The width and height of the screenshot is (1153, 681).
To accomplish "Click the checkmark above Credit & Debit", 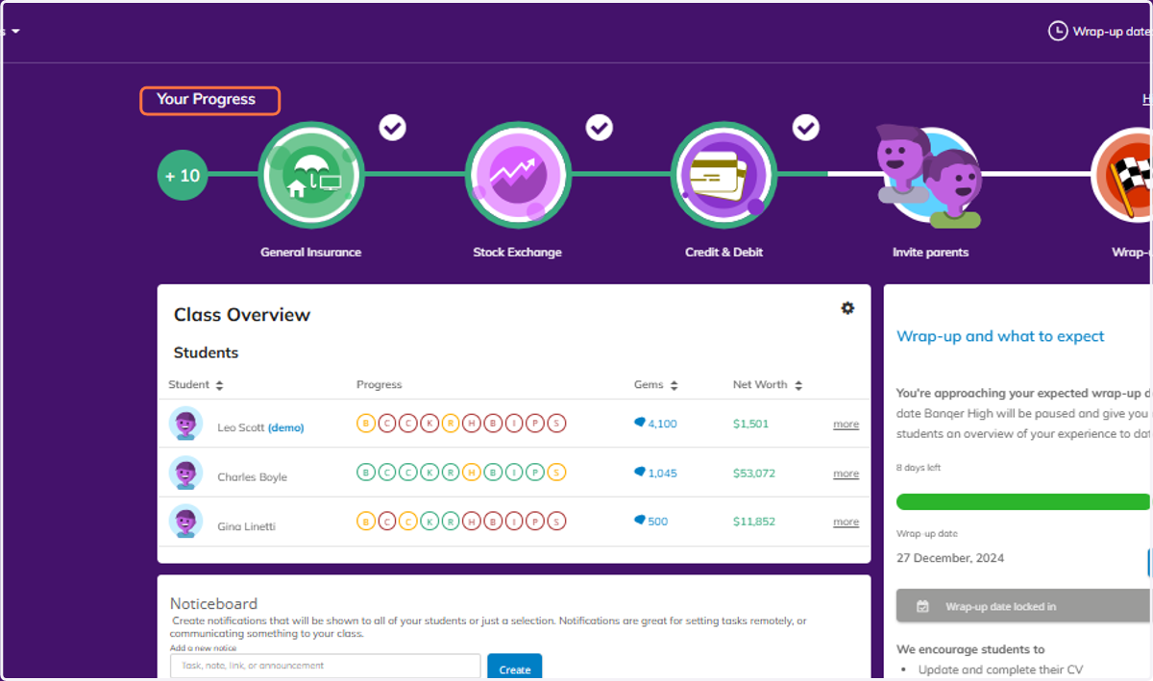I will click(x=805, y=127).
